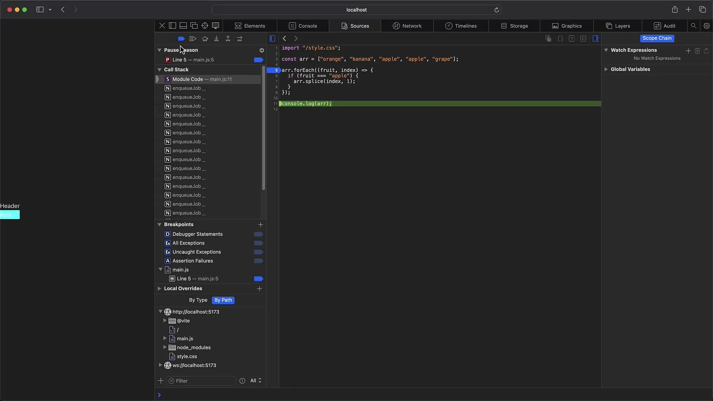The height and width of the screenshot is (401, 713).
Task: Reload the page in Safari address bar
Action: point(497,10)
